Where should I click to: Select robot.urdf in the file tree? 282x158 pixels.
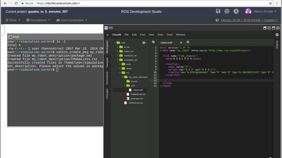pos(138,90)
